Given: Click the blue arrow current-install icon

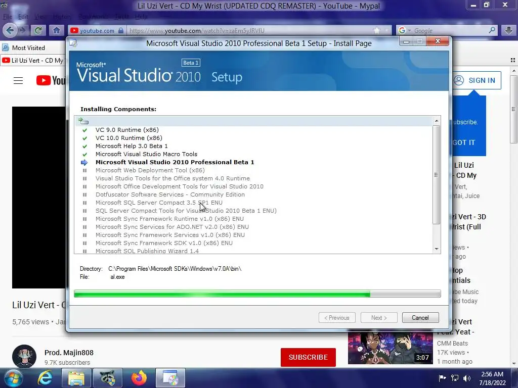Looking at the screenshot, I should [x=84, y=162].
